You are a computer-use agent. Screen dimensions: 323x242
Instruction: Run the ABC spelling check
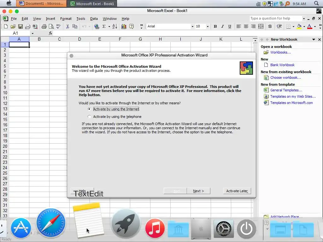(58, 26)
